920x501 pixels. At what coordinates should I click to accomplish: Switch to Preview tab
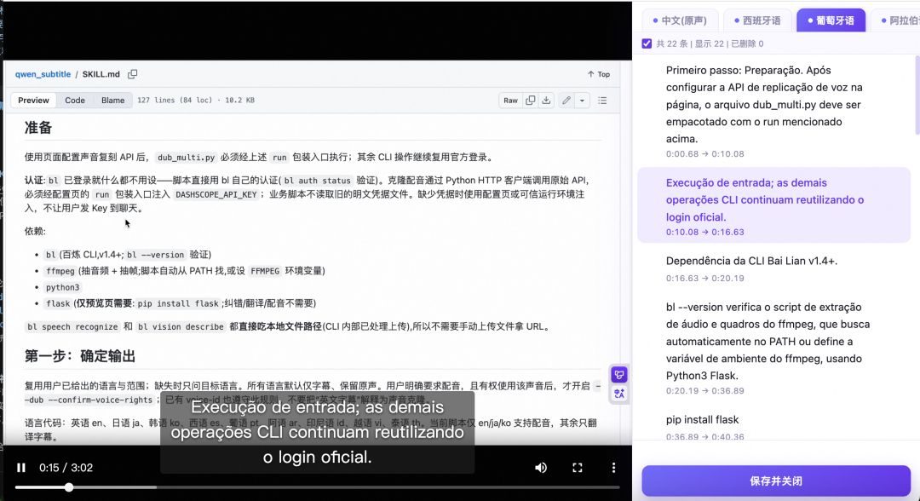point(33,101)
